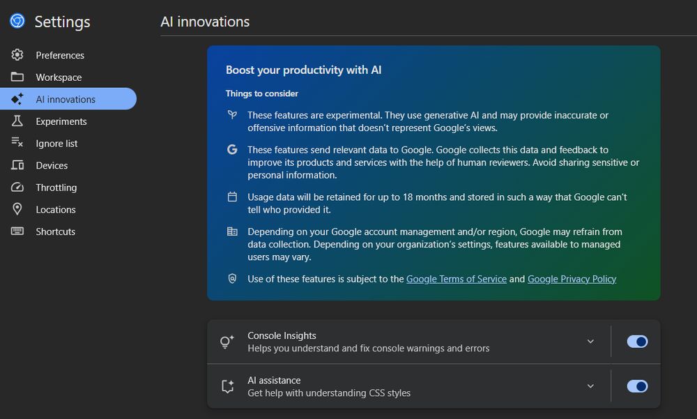The width and height of the screenshot is (697, 419).
Task: Click 'Get help with understanding CSS styles' text
Action: [x=329, y=393]
